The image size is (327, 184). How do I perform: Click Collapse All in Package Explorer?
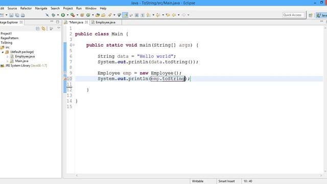click(37, 29)
